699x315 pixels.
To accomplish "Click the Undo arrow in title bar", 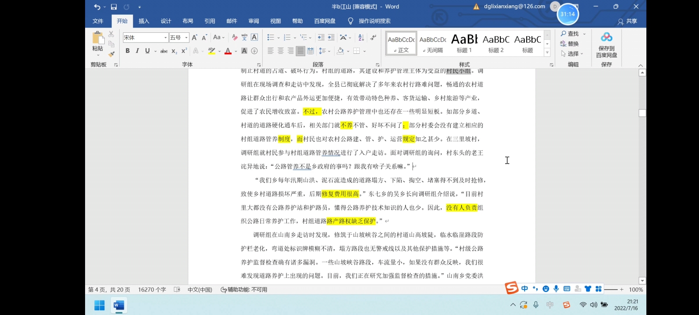I will point(97,7).
